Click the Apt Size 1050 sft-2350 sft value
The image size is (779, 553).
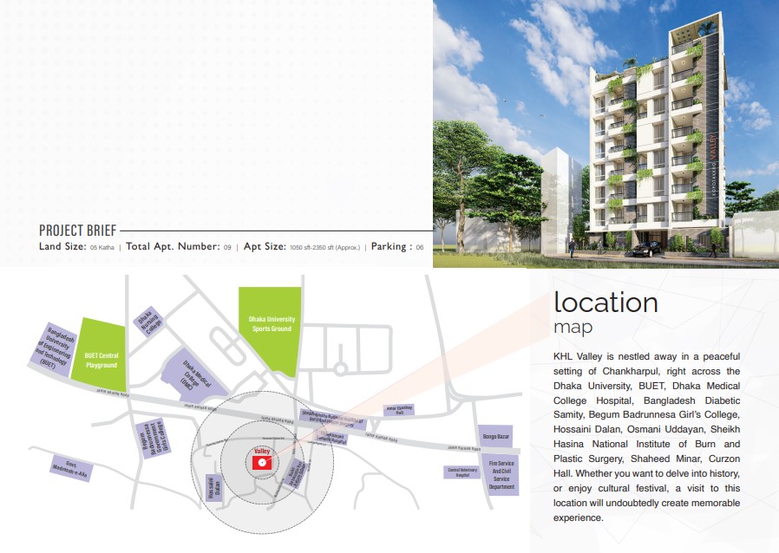(x=325, y=247)
